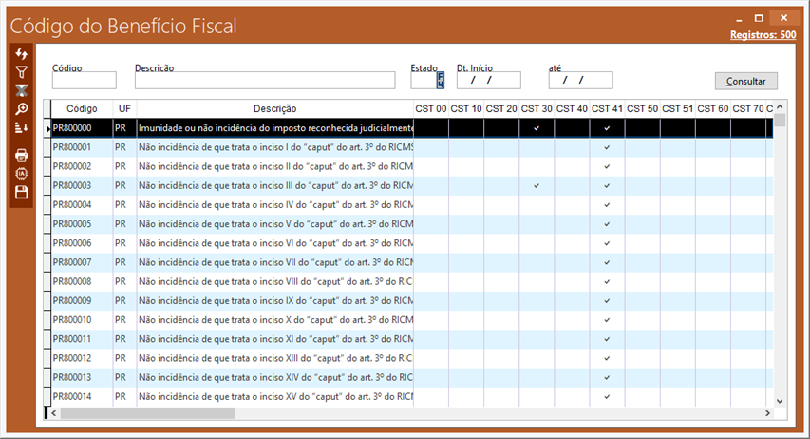Open the Estado F4 lookup button

pyautogui.click(x=441, y=81)
